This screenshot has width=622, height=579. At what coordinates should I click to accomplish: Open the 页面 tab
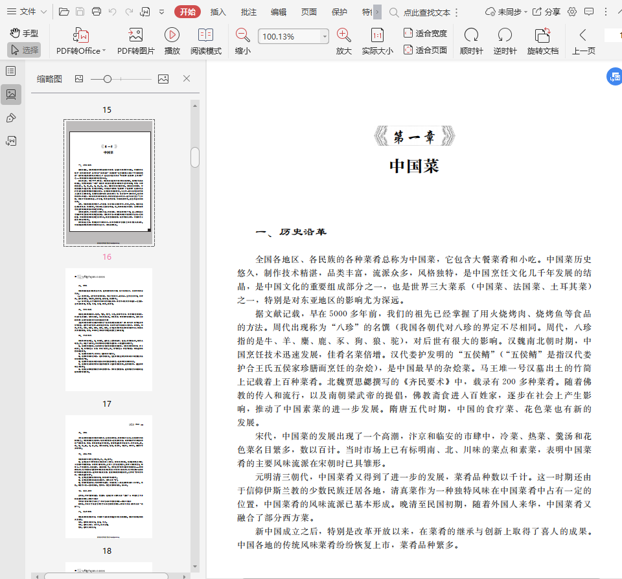coord(308,12)
